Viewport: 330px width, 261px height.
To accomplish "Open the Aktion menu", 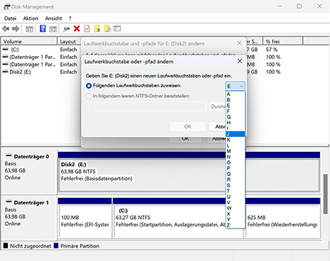I will (31, 18).
